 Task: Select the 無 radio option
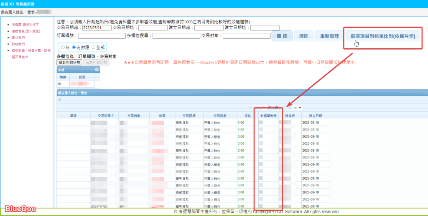pyautogui.click(x=63, y=48)
